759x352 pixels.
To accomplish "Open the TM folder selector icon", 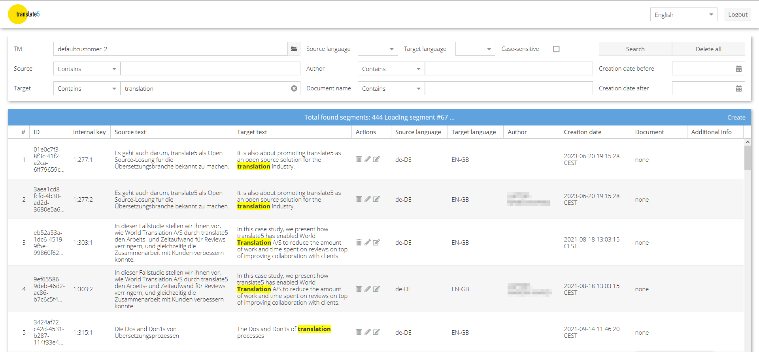I will pyautogui.click(x=294, y=49).
